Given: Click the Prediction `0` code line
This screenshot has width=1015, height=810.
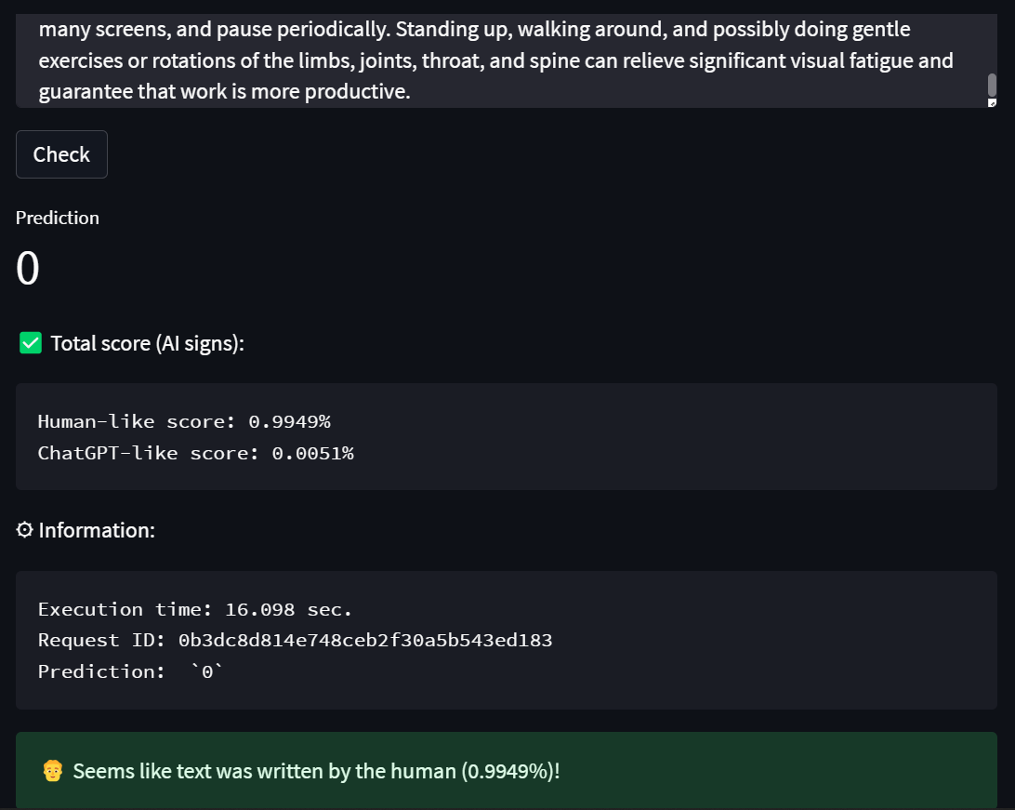Looking at the screenshot, I should click(130, 671).
